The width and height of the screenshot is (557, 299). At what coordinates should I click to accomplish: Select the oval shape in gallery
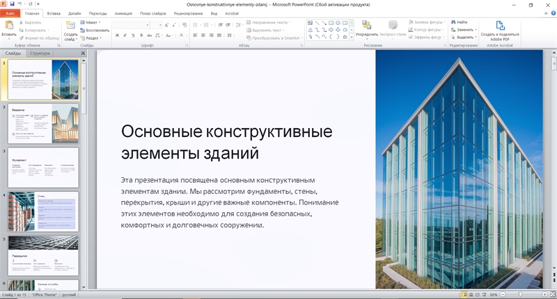pyautogui.click(x=338, y=23)
